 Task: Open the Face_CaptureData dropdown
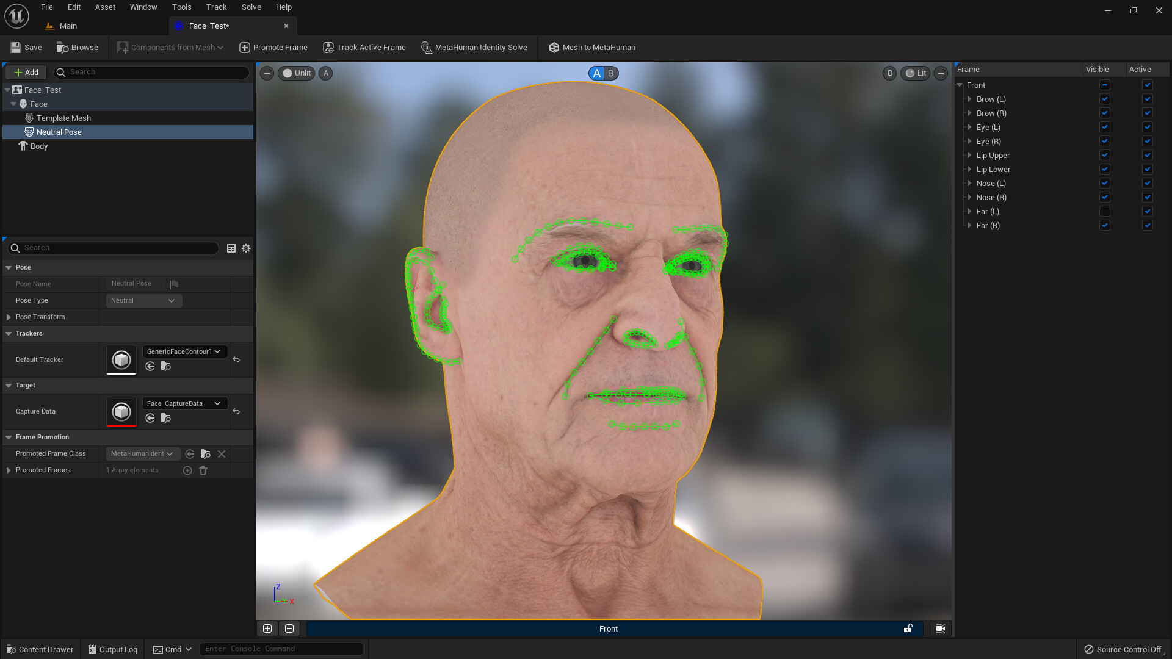pyautogui.click(x=184, y=403)
